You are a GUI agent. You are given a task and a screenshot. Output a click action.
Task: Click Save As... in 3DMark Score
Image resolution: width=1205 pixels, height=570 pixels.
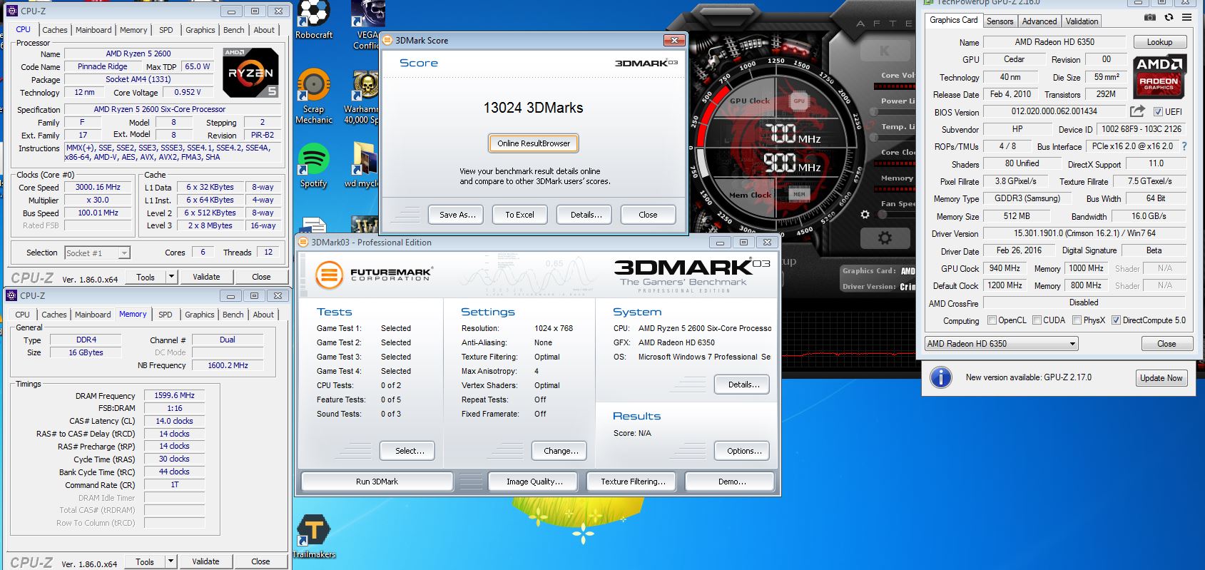457,215
